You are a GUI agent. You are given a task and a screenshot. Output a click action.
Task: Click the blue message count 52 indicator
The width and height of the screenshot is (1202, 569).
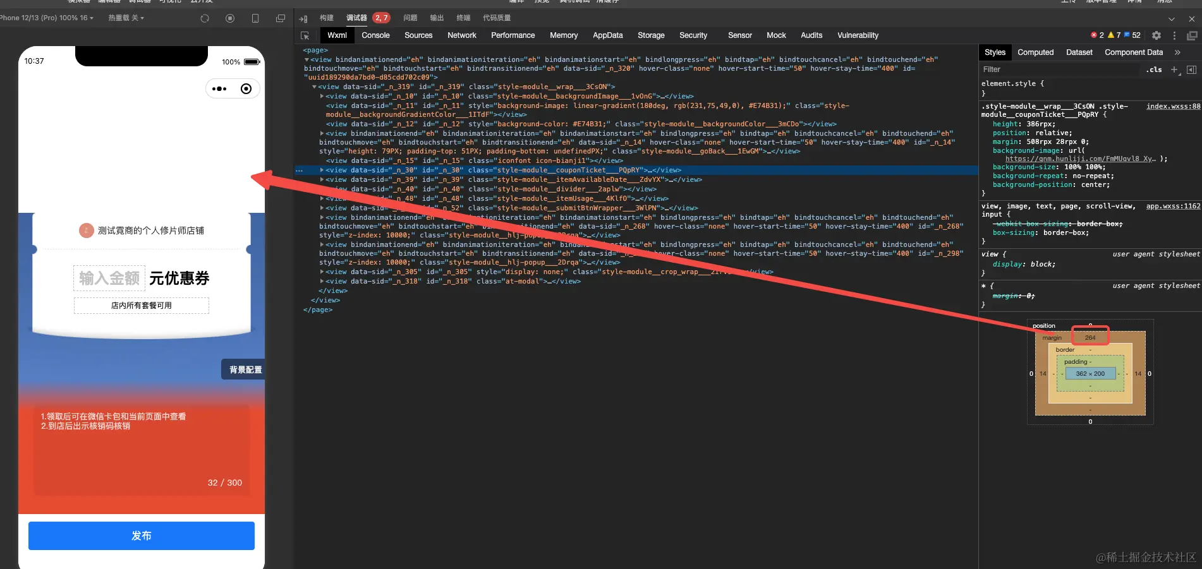coord(1132,35)
